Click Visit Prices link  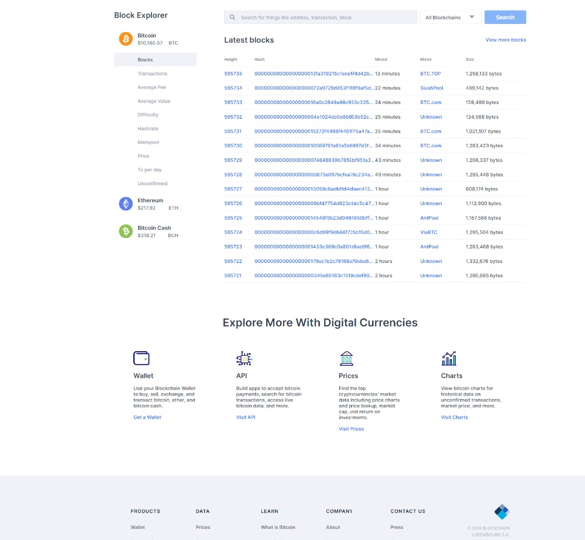351,429
